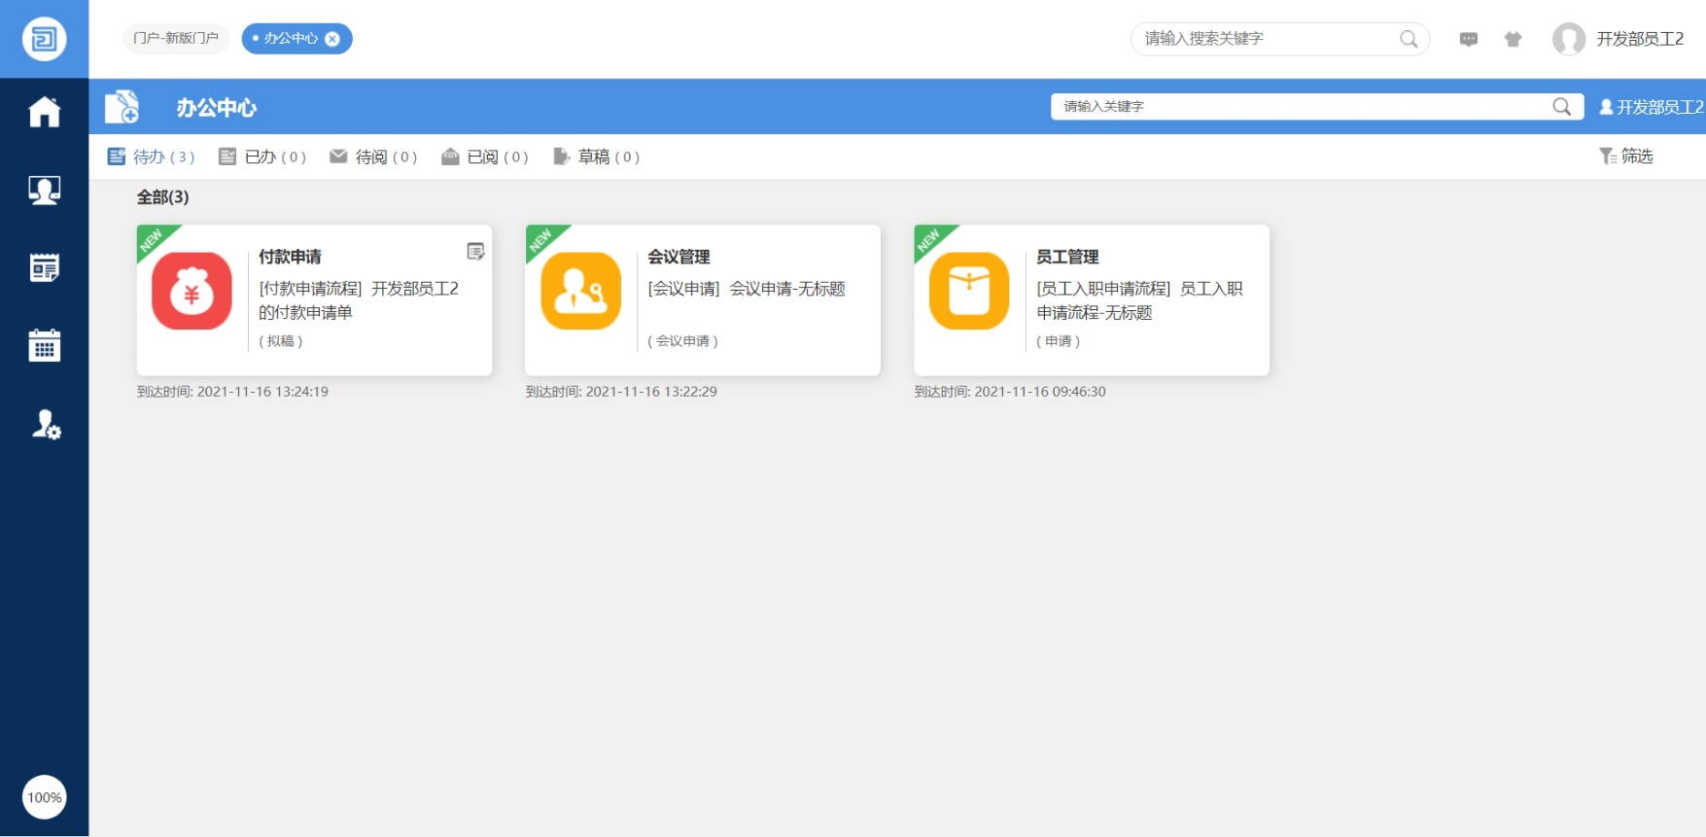Click the note icon on 付款申请 card

[x=475, y=251]
